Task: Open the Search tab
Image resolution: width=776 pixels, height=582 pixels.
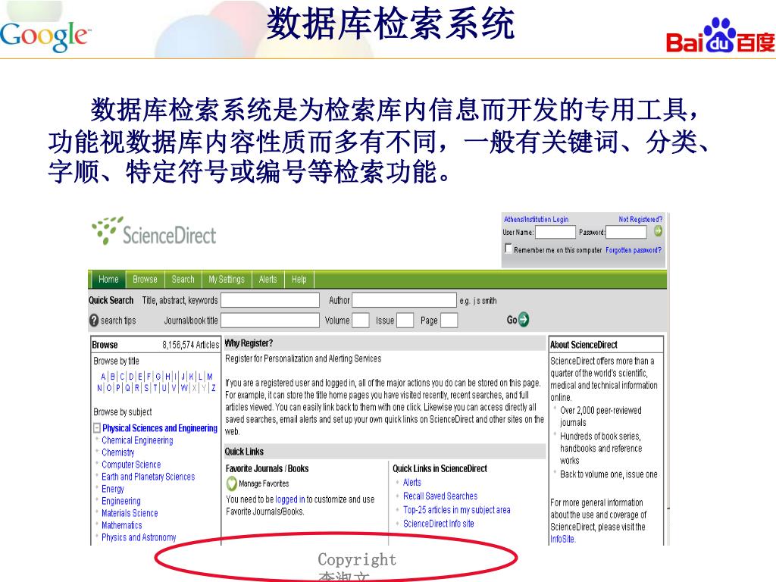Action: 183,279
